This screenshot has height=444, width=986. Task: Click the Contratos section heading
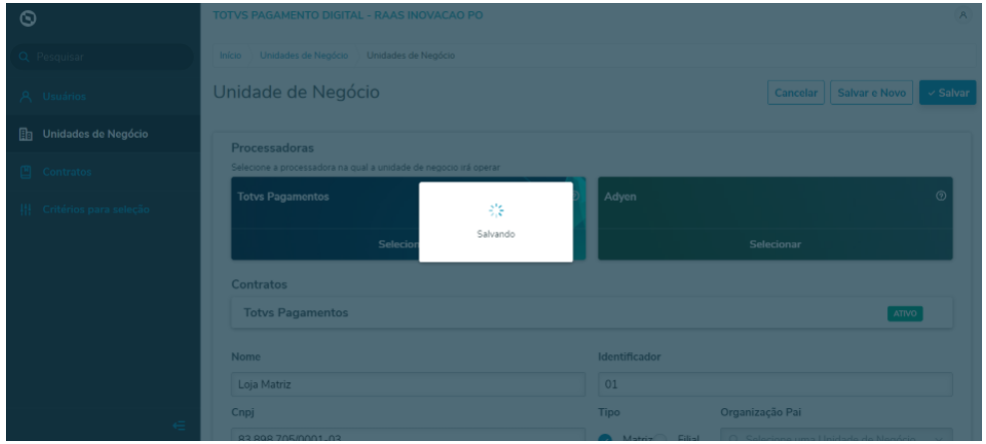tap(259, 284)
